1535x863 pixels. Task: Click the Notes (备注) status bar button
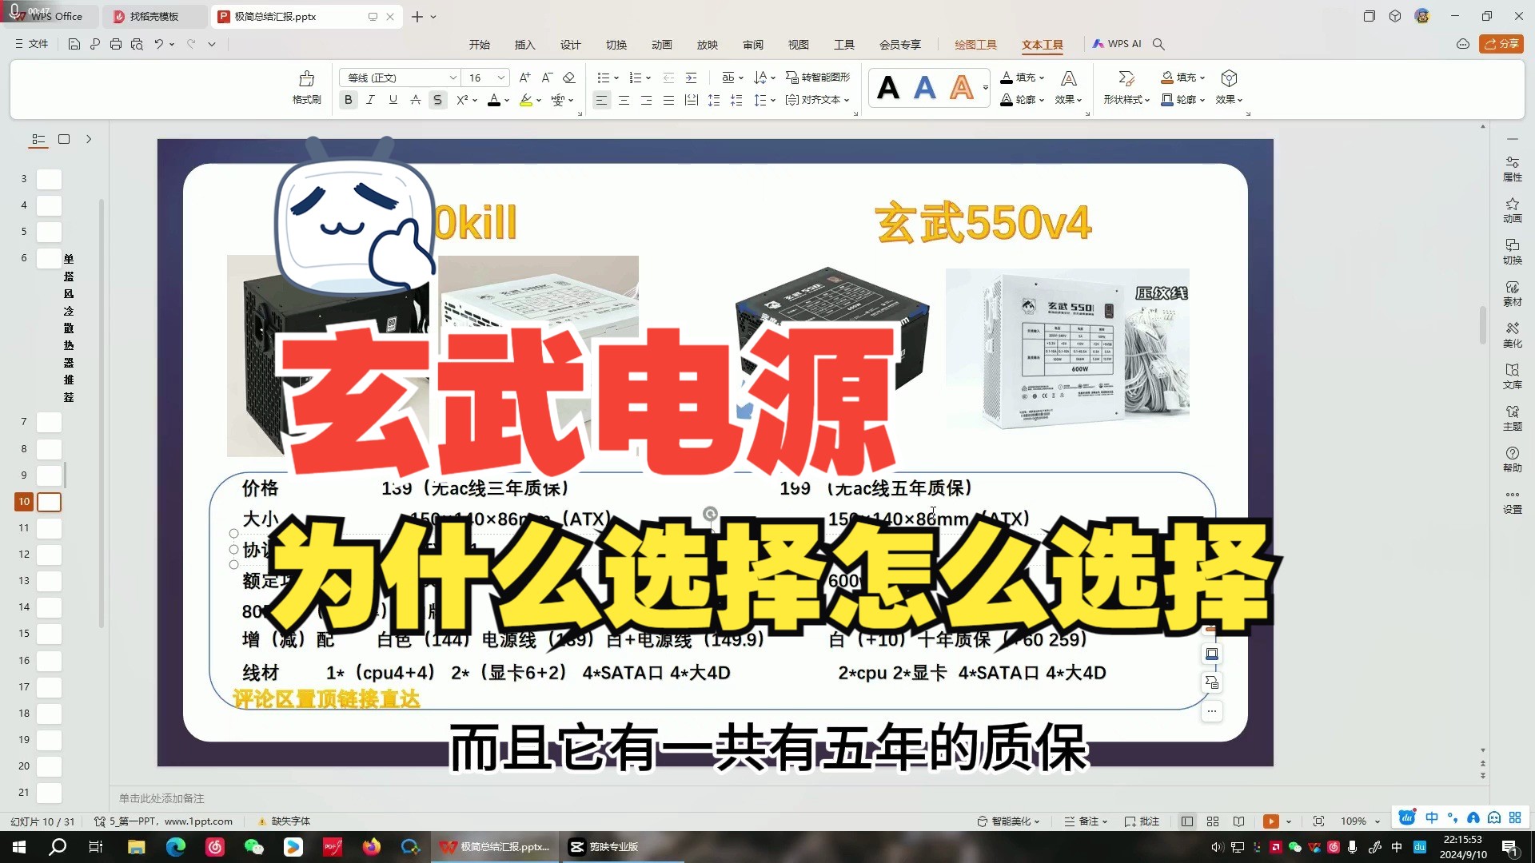[x=1086, y=821]
